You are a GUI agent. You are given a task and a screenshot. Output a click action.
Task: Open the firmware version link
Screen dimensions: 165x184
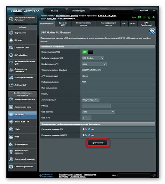(x=107, y=16)
